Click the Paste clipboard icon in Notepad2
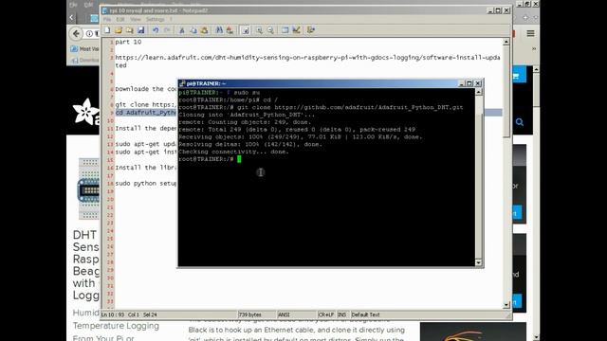 tap(204, 30)
